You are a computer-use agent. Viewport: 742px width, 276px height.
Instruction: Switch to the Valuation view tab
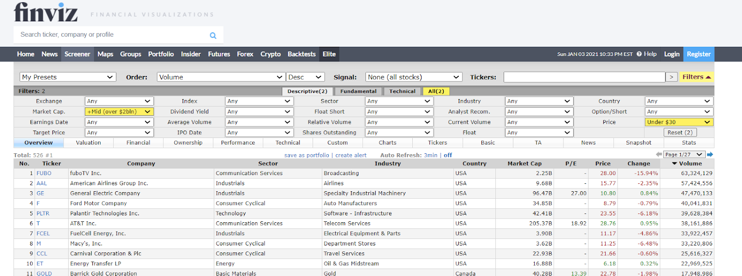coord(89,143)
